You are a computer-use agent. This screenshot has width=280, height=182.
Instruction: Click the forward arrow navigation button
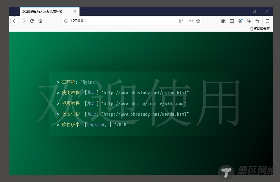click(23, 21)
